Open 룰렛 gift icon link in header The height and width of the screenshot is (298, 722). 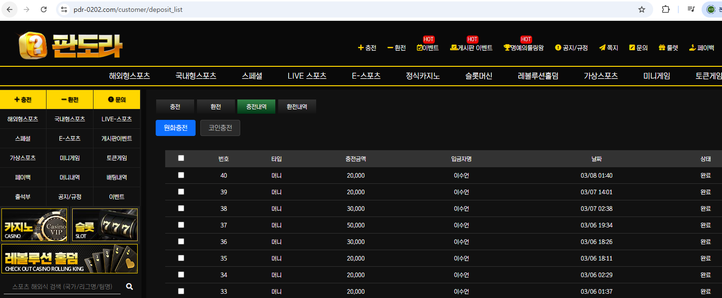(x=668, y=48)
